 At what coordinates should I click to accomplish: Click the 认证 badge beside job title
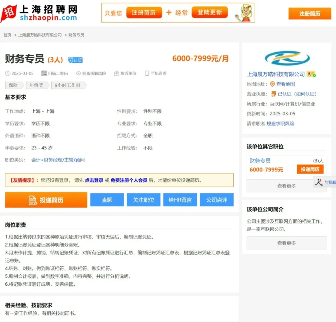[75, 60]
